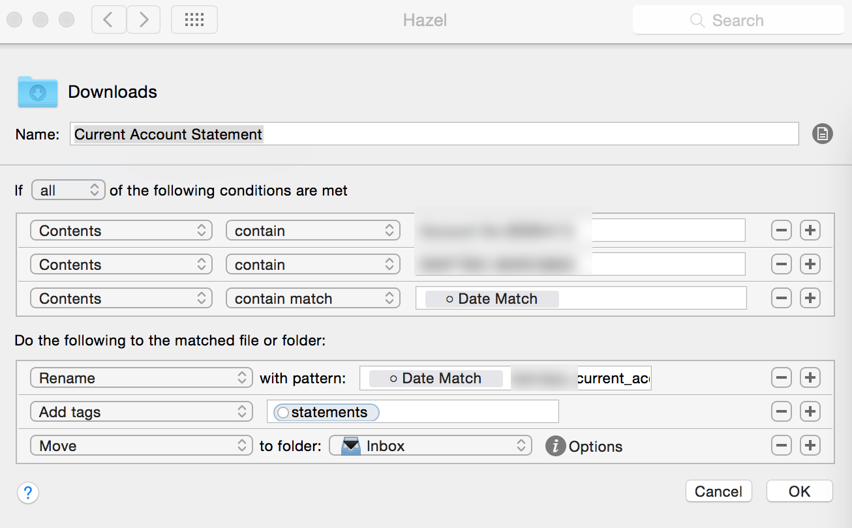
Task: Click the 'current_ac' text in rename pattern
Action: coord(613,378)
